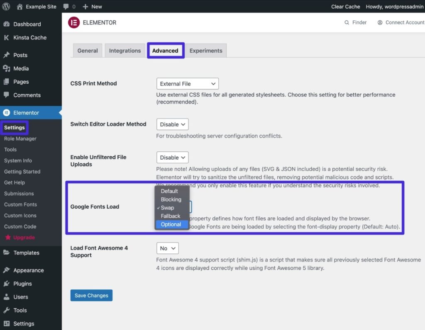Click the comments bubble icon in admin bar

66,7
